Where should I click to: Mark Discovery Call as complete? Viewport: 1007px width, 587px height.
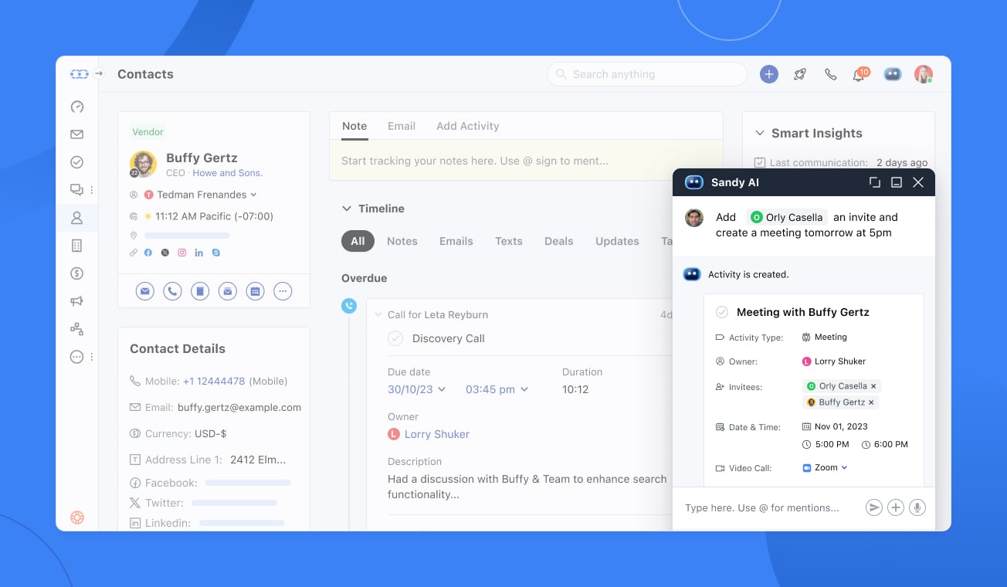coord(395,338)
